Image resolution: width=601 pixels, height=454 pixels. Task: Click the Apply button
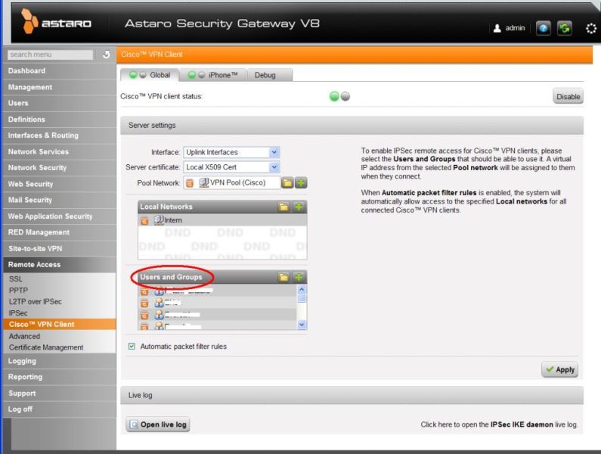coord(560,369)
